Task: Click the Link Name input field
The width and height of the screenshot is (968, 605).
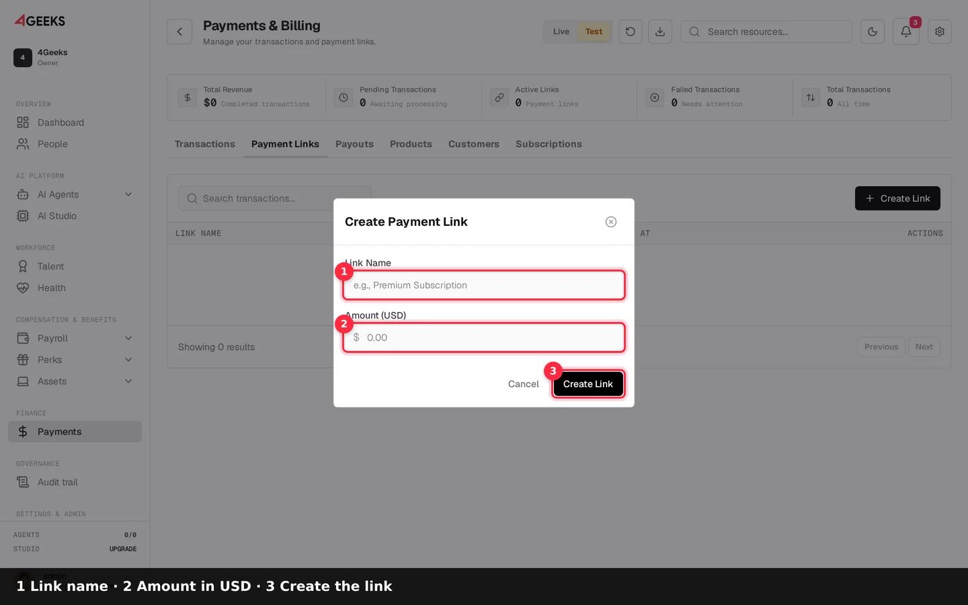Action: click(x=484, y=285)
